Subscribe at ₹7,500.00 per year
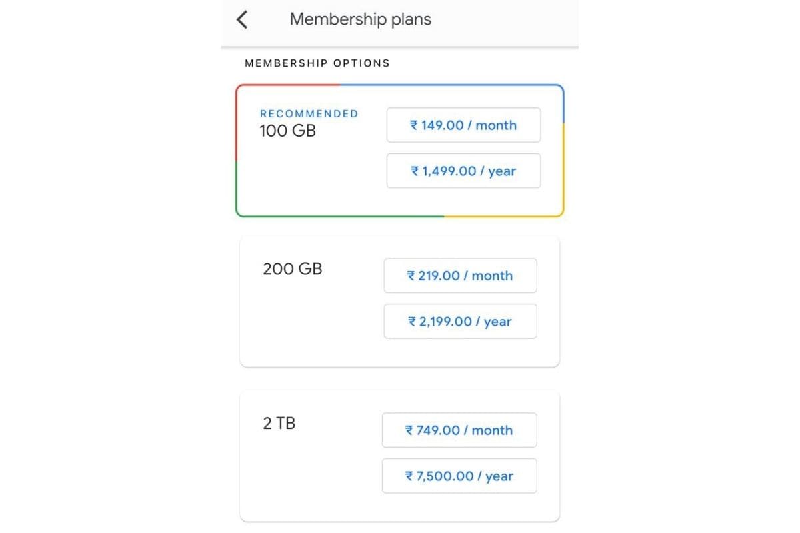The height and width of the screenshot is (533, 800). [x=459, y=476]
